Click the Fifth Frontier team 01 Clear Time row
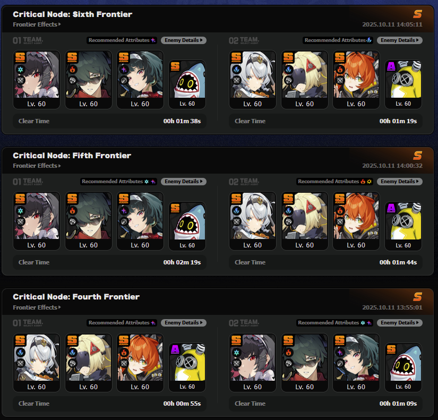 (x=109, y=262)
